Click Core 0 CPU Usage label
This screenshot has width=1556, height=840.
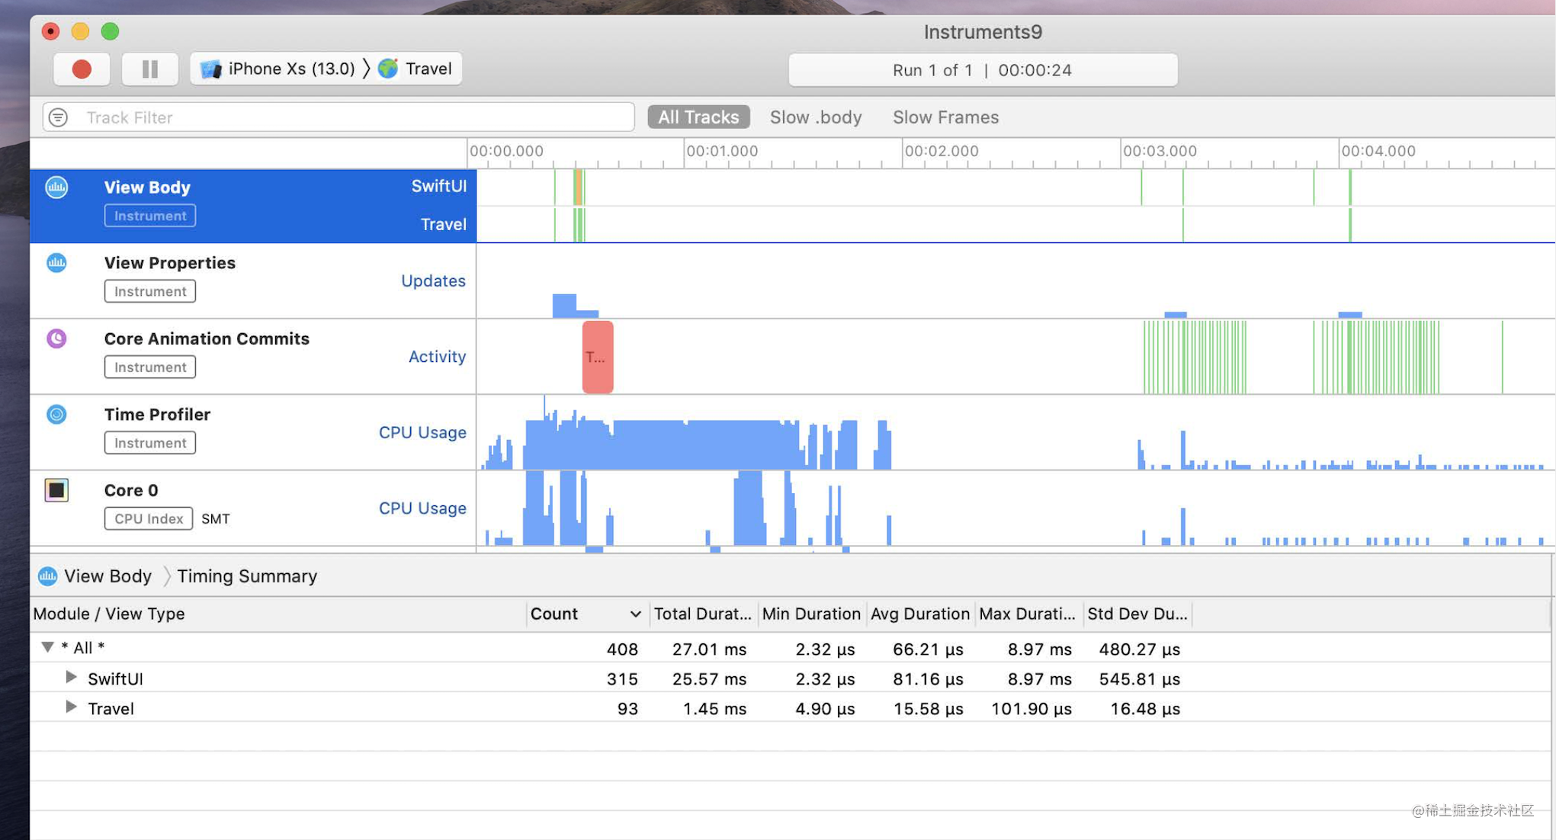[422, 508]
